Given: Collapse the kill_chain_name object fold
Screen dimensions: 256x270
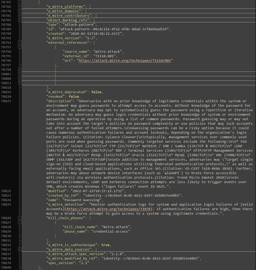Looking at the screenshot, I should pyautogui.click(x=19, y=222).
